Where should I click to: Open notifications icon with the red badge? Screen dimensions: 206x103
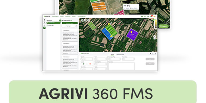[151, 16]
